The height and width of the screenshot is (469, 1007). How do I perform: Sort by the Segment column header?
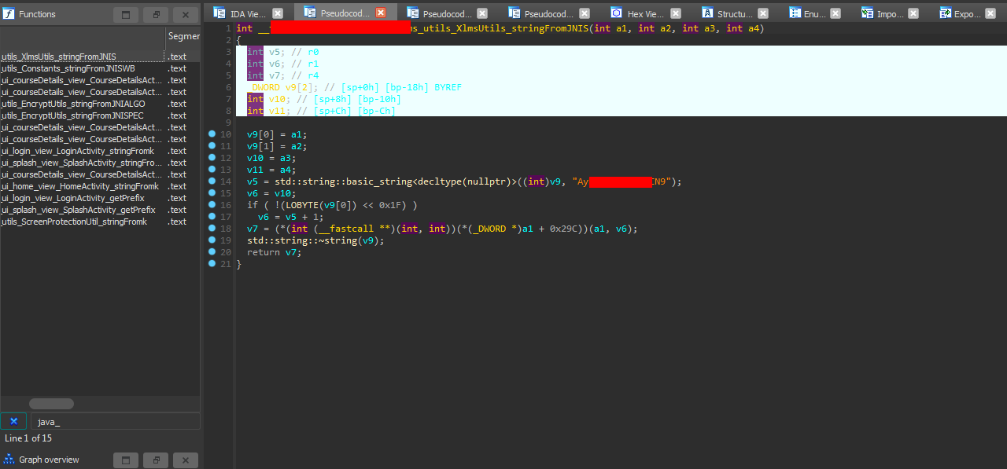click(183, 36)
